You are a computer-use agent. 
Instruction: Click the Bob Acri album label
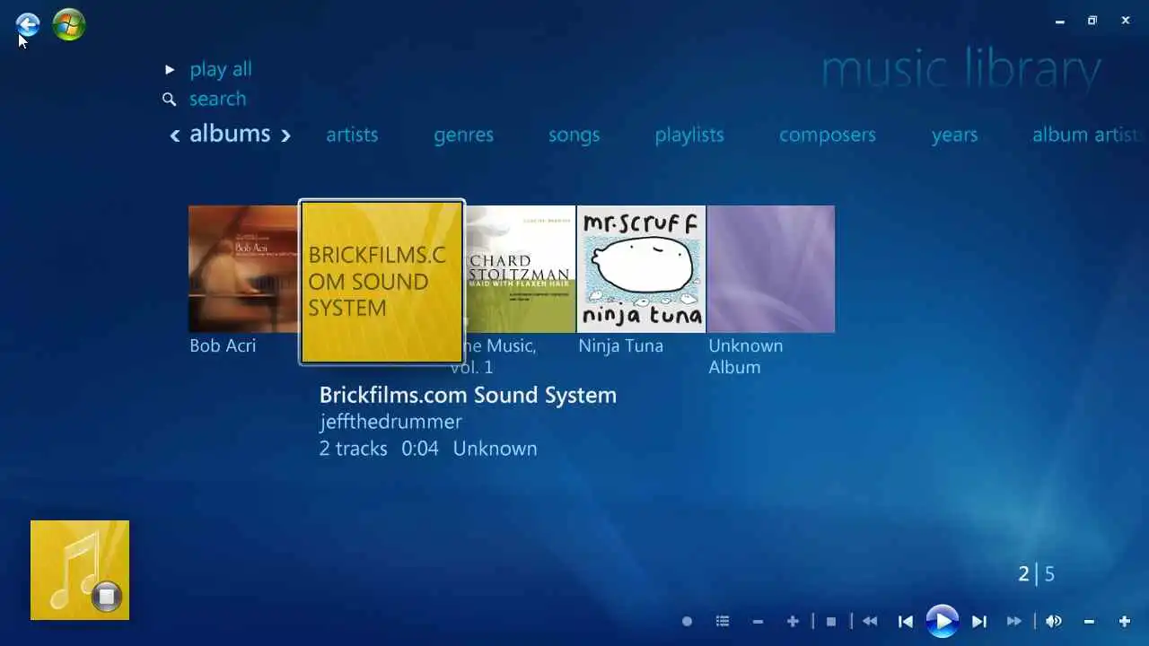click(223, 345)
